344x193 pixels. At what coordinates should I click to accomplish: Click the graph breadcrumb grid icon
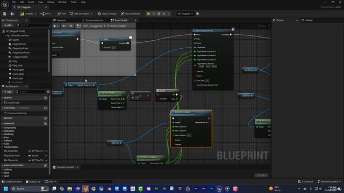point(79,26)
